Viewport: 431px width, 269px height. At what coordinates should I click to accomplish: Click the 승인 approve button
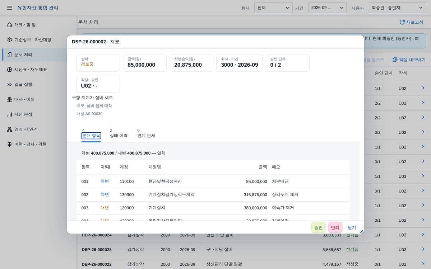click(x=319, y=227)
